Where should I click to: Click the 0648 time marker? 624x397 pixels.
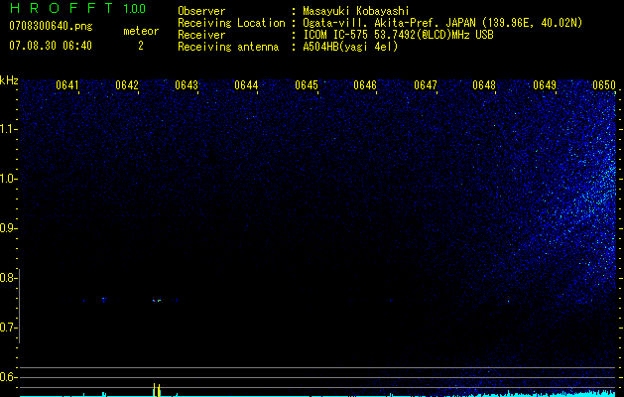[484, 85]
